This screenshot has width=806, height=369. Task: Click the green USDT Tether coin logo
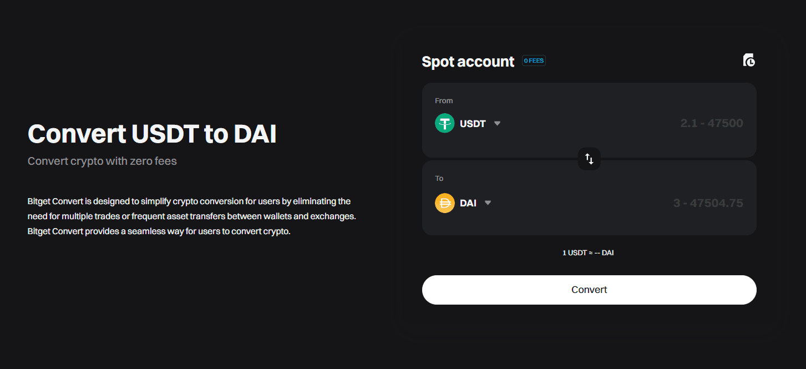pyautogui.click(x=445, y=123)
